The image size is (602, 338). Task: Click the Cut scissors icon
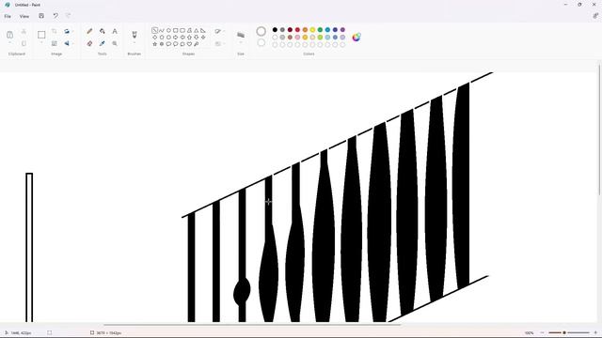[24, 31]
